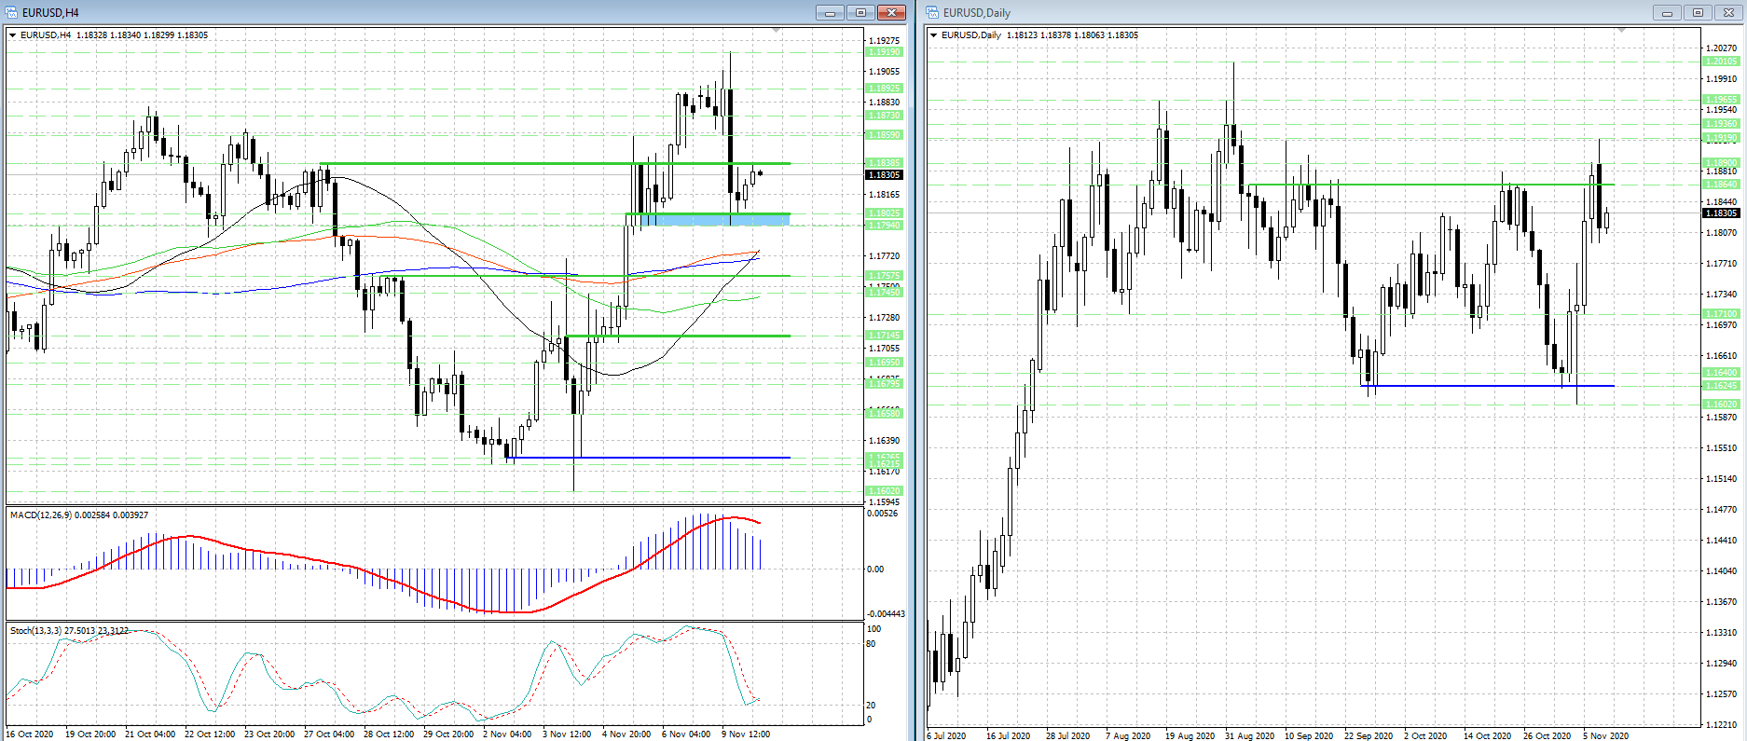Viewport: 1747px width, 741px height.
Task: Open the triangle menu beside the EURUSD,H4 chart label
Action: pos(13,35)
